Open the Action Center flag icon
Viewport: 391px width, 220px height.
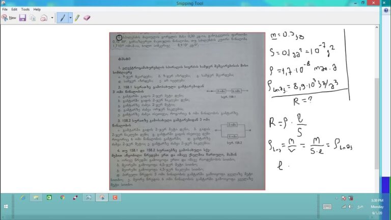(x=344, y=198)
